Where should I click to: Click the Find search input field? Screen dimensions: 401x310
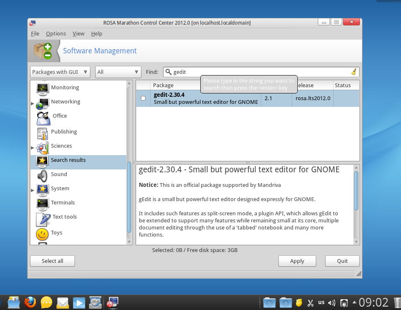[261, 72]
